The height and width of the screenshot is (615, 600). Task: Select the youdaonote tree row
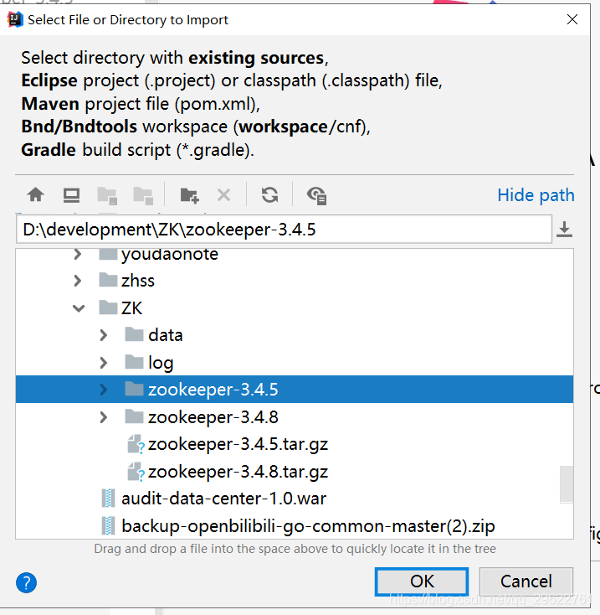pos(295,255)
